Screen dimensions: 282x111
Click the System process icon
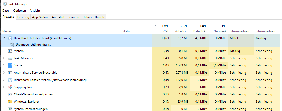pos(10,51)
